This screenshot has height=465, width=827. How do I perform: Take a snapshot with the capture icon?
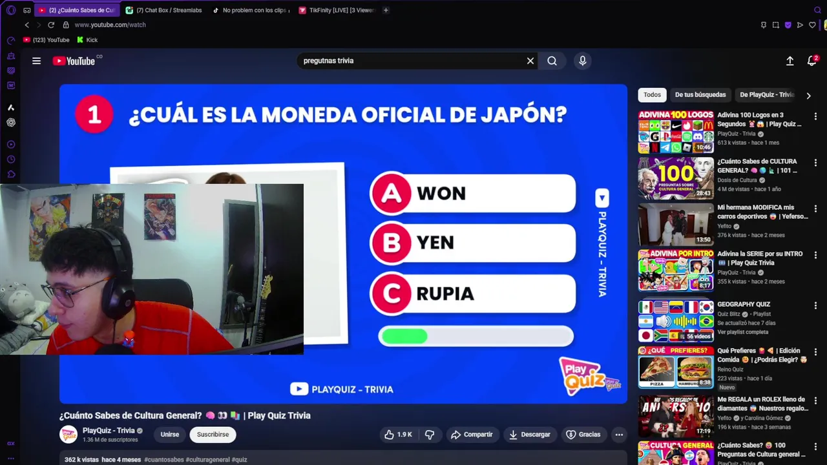(x=776, y=25)
